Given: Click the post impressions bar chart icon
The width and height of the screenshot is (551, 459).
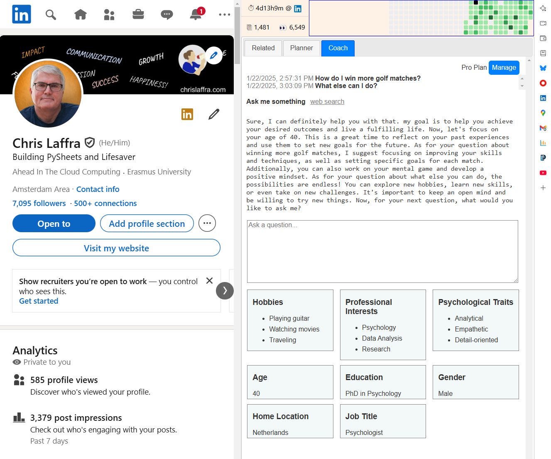Looking at the screenshot, I should click(19, 417).
